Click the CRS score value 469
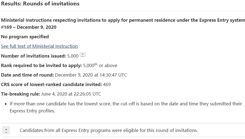245x139 pixels. pyautogui.click(x=107, y=84)
